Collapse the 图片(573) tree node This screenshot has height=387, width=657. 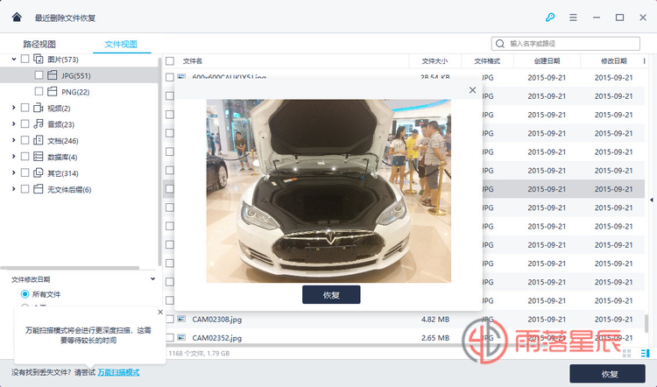13,59
